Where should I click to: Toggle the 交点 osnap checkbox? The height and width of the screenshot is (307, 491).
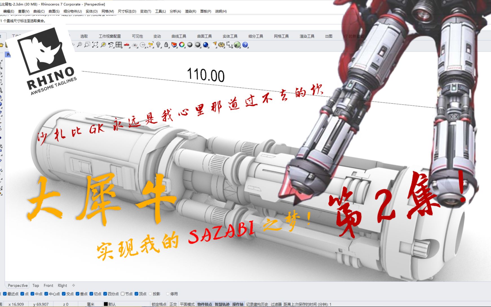(x=64, y=294)
